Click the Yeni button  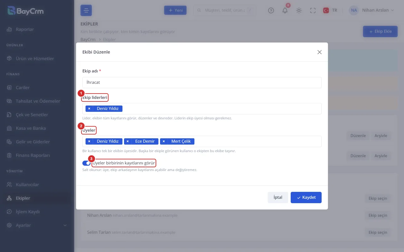tap(175, 10)
